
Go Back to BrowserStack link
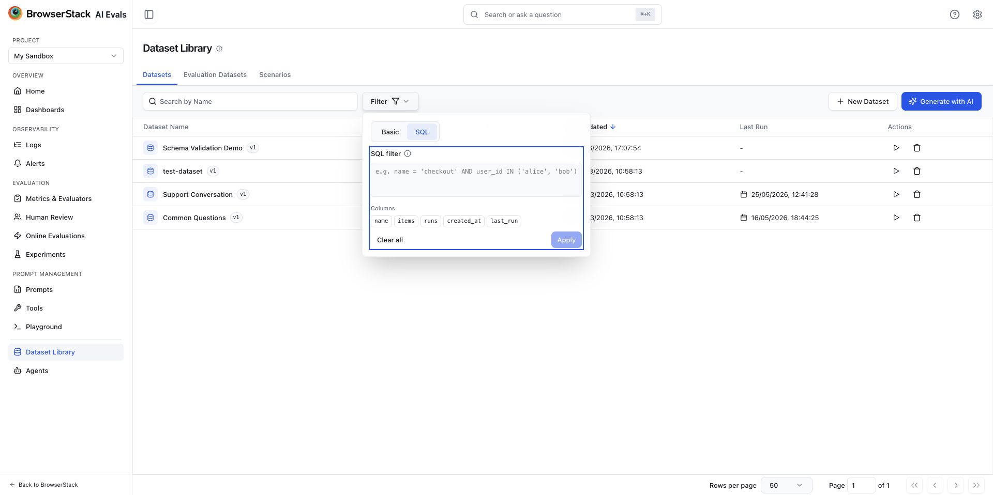pyautogui.click(x=44, y=485)
